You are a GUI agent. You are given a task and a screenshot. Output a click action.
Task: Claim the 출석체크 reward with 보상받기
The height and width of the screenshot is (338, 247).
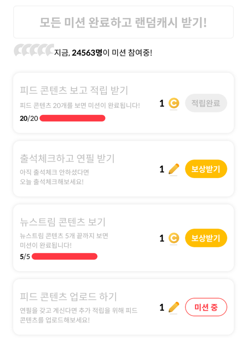click(x=206, y=169)
